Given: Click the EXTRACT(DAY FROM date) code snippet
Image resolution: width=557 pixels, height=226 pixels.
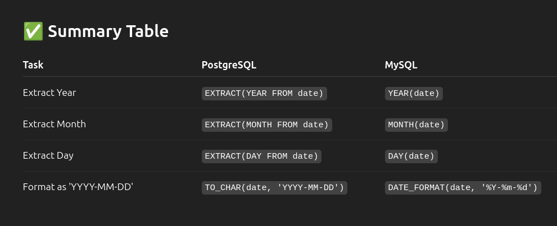Looking at the screenshot, I should click(261, 156).
